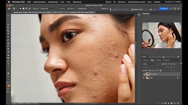Select the Frame tool
Viewport: 188px width, 105px height.
(x=8, y=31)
